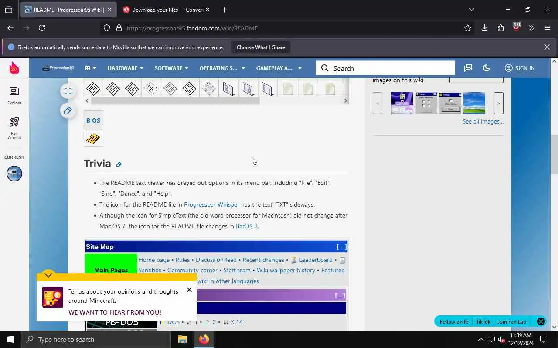Reload the current page
Image resolution: width=558 pixels, height=348 pixels.
click(x=42, y=28)
